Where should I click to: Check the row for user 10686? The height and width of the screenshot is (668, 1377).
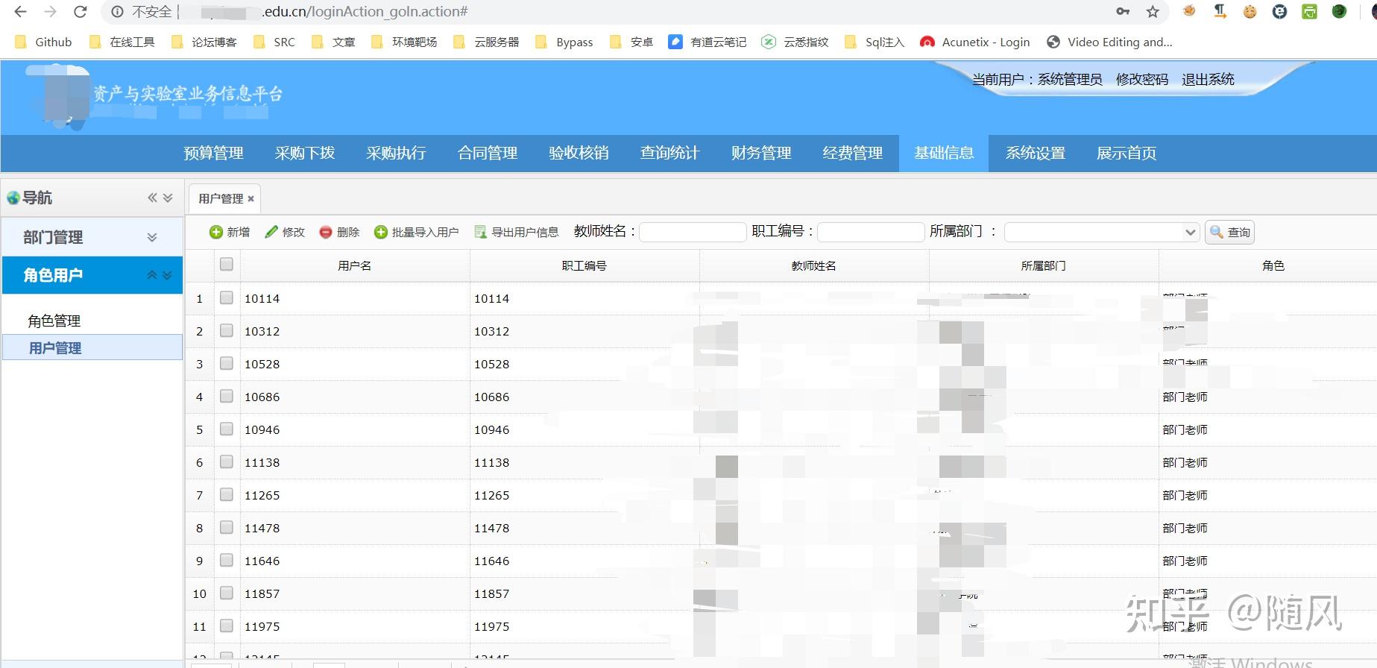227,396
